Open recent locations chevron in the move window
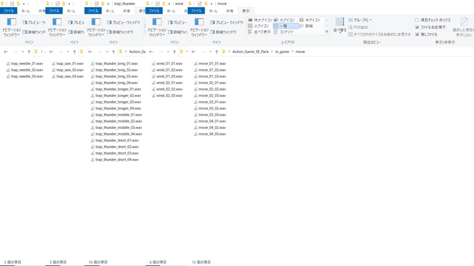This screenshot has width=474, height=266. pyautogui.click(x=211, y=52)
